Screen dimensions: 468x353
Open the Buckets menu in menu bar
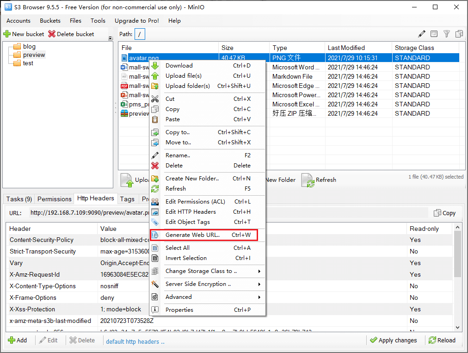(x=50, y=21)
